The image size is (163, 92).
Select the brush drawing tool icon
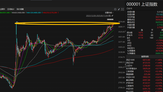(119, 9)
